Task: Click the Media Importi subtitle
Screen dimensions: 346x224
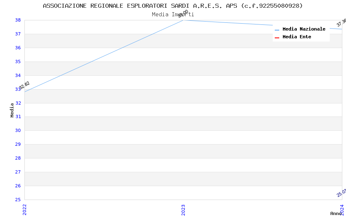Action: coord(173,14)
